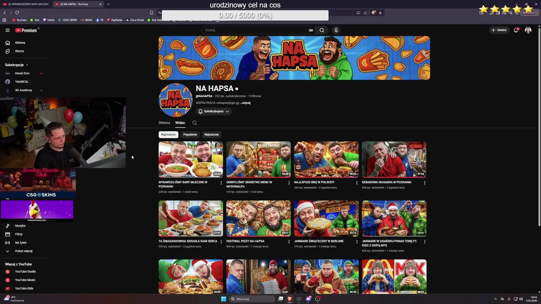Play SPRAWDZILIŚMY BARY MLECZNE thumbnail
The width and height of the screenshot is (541, 304).
tap(191, 159)
